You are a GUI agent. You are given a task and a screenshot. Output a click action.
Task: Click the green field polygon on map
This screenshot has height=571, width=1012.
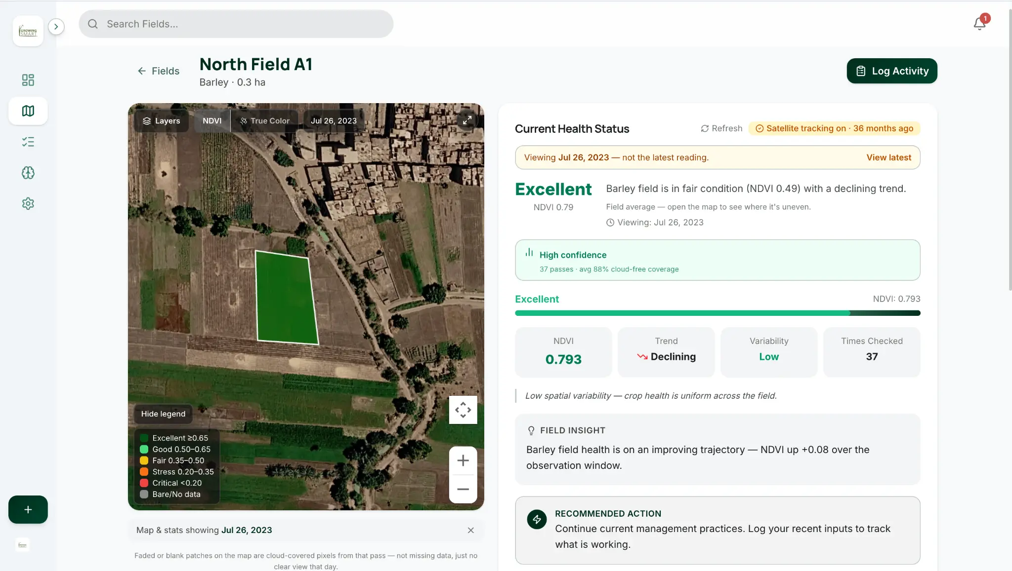pos(286,298)
